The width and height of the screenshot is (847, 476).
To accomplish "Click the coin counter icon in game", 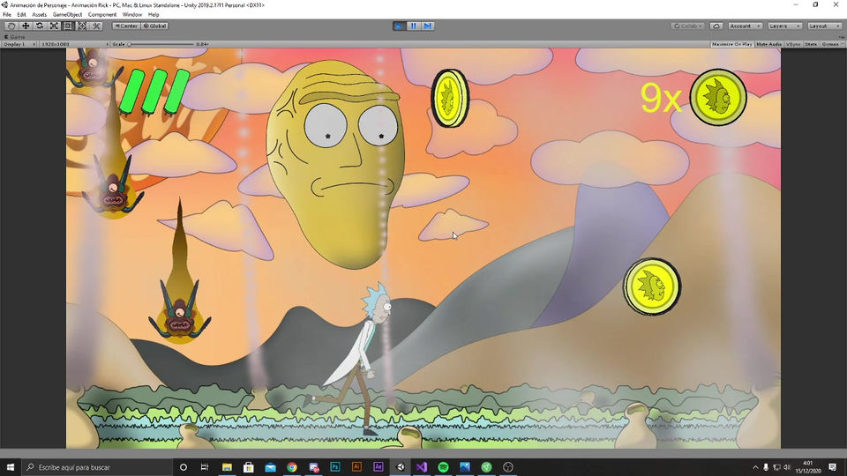I will 718,98.
